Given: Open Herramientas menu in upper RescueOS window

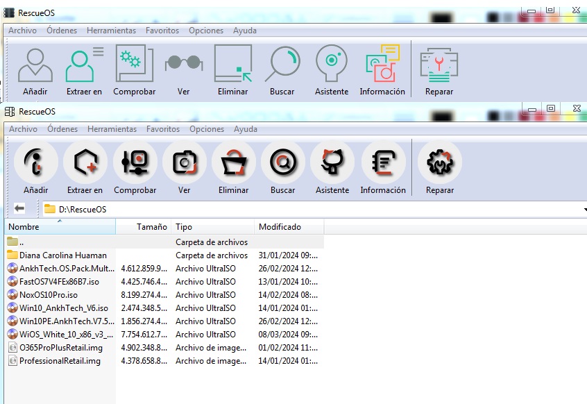Looking at the screenshot, I should pyautogui.click(x=111, y=31).
